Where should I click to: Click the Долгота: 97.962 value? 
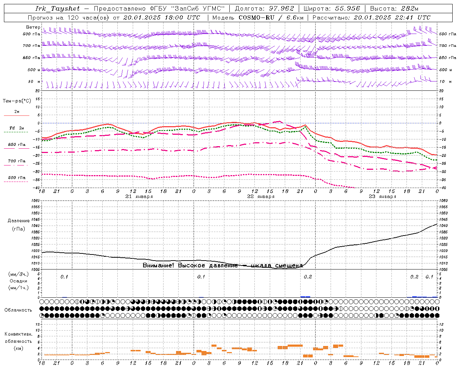[x=264, y=9]
